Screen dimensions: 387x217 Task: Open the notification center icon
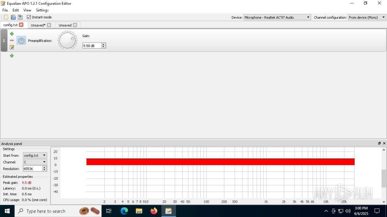[377, 211]
